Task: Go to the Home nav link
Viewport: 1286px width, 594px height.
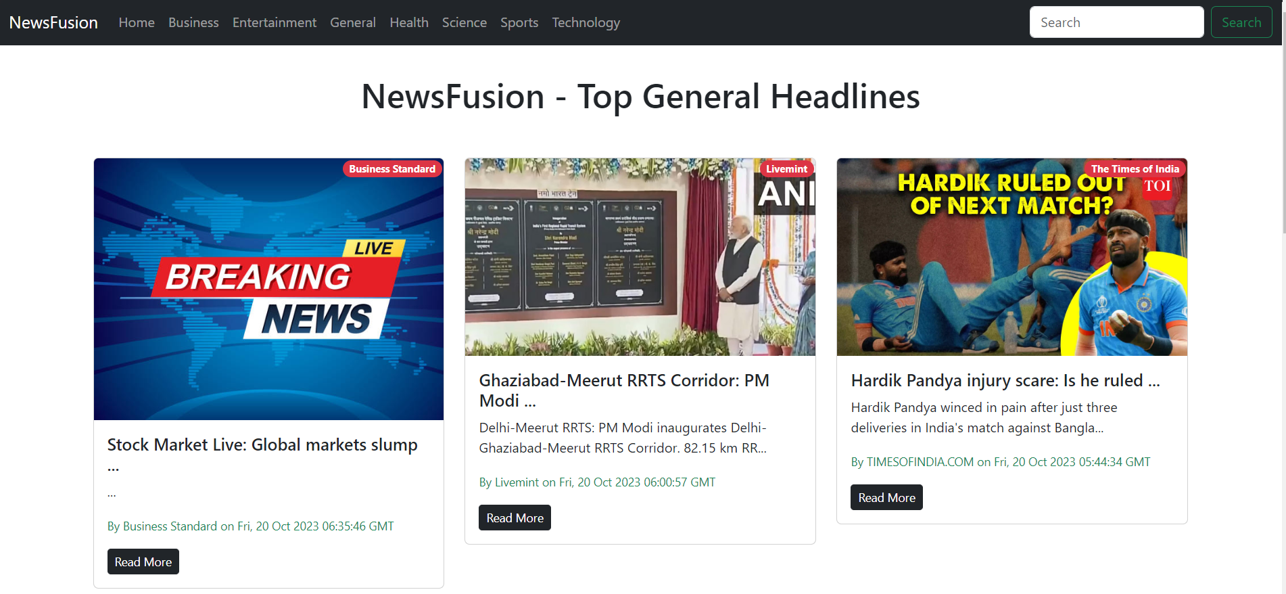Action: point(137,22)
